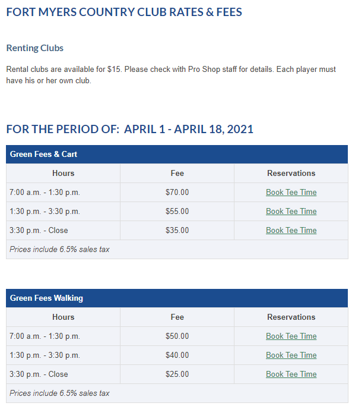Click Book Tee Time for $70.00 cart fee
This screenshot has height=406, width=352.
click(x=291, y=193)
